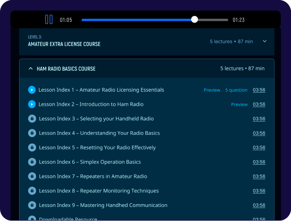This screenshot has height=221, width=291.
Task: Click the lock icon for Lesson Index 4
Action: pyautogui.click(x=32, y=133)
